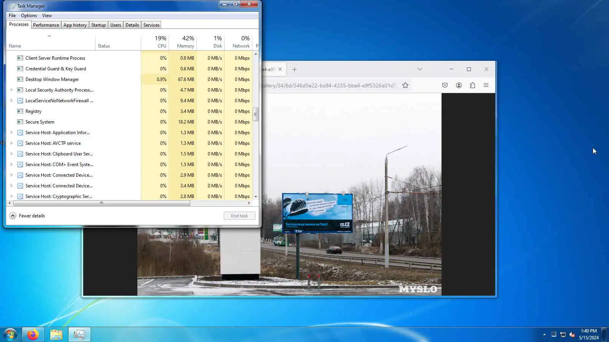The height and width of the screenshot is (342, 609).
Task: Click the LocalServiceNoNetworkFirewall gear icon
Action: pos(20,101)
